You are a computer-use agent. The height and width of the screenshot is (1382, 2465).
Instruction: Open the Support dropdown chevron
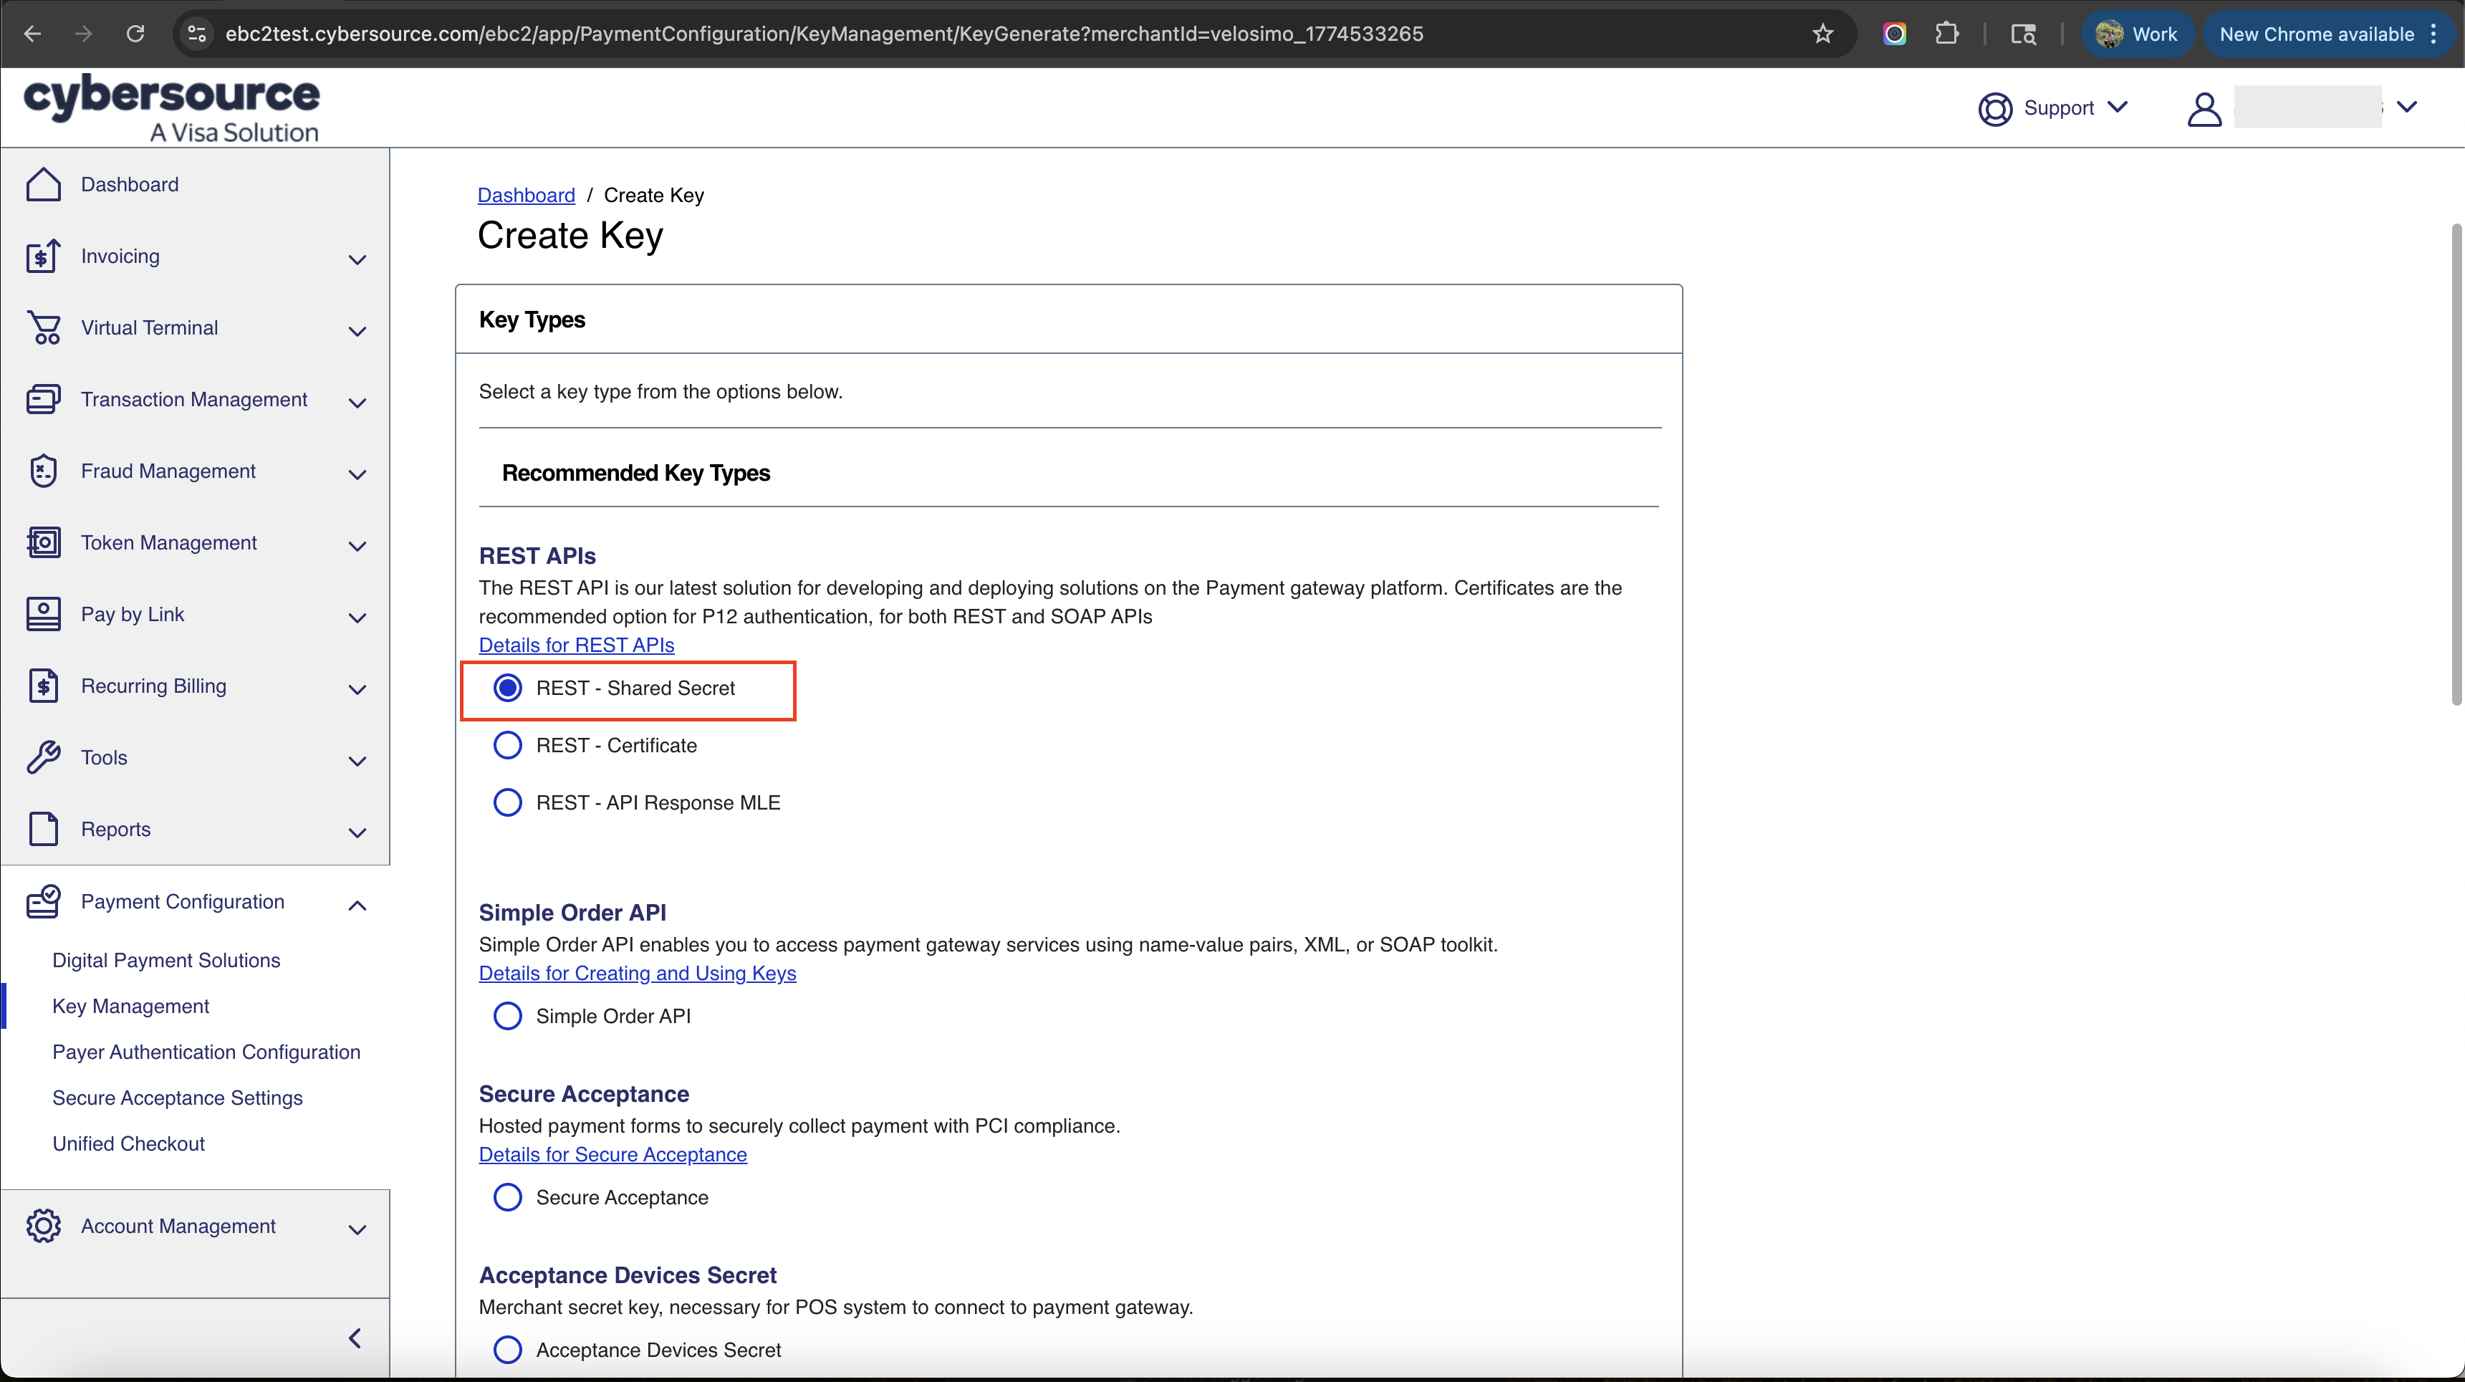(x=2118, y=107)
